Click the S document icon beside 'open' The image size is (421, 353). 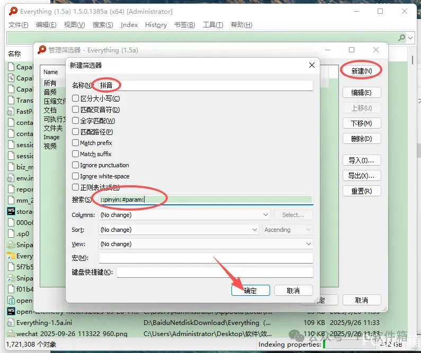(11, 300)
